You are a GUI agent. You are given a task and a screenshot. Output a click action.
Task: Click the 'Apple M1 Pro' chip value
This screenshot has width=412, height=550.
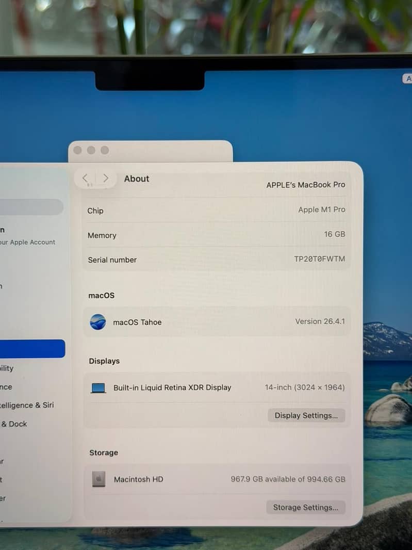322,209
